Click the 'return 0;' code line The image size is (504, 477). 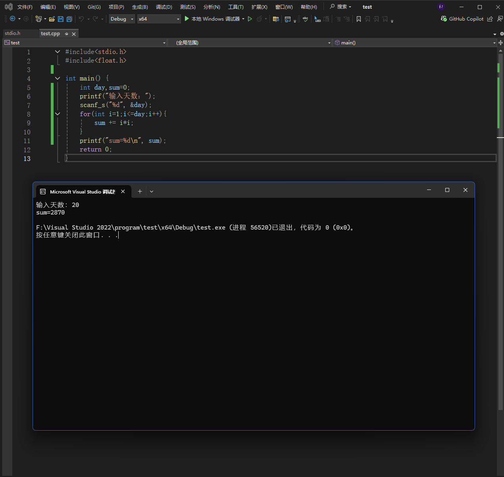[x=96, y=149]
